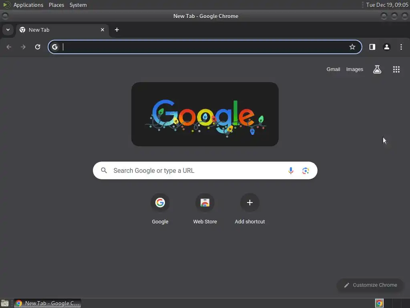
Task: Open the Web Store shortcut tile
Action: (x=205, y=209)
